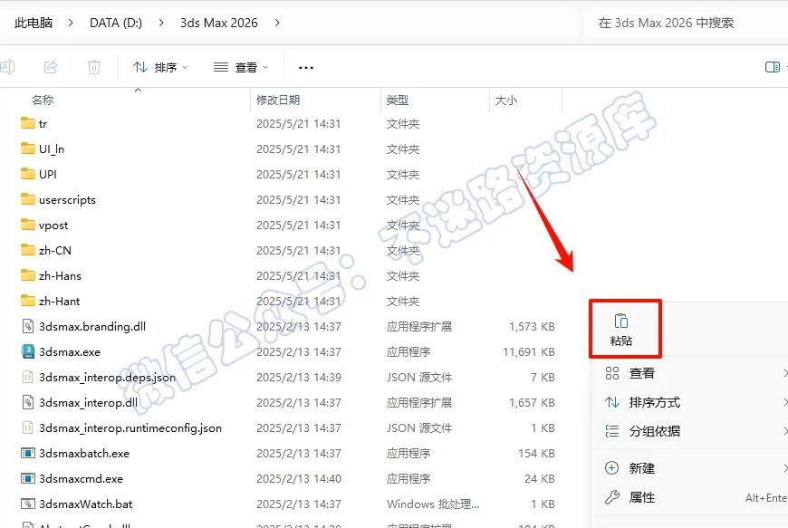Choose 属性 from the context menu

click(690, 497)
